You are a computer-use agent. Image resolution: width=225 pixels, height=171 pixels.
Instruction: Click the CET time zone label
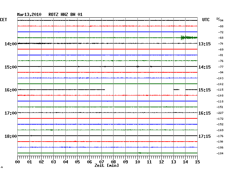coord(3,20)
